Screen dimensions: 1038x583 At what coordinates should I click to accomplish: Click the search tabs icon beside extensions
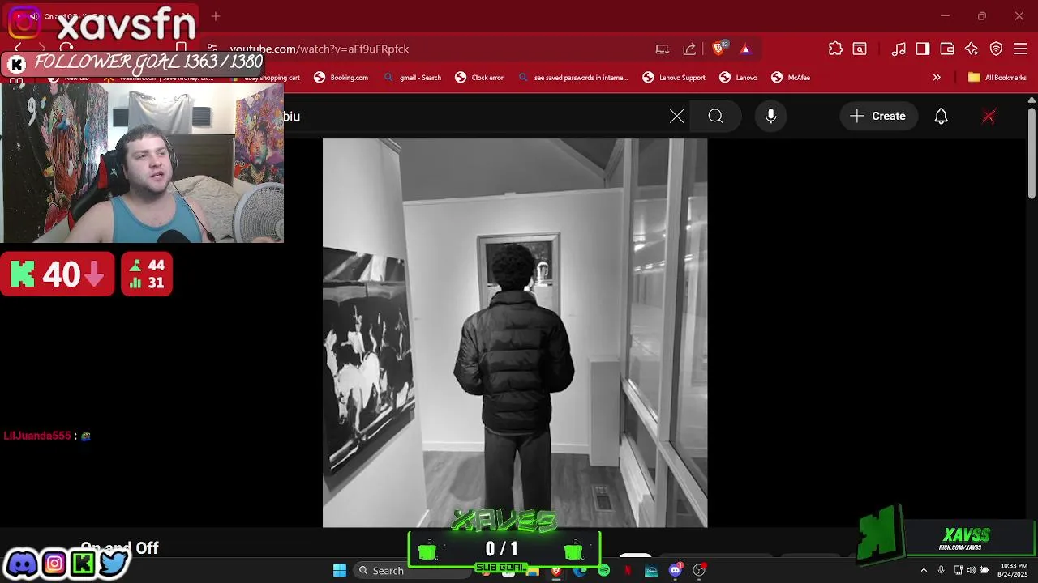pyautogui.click(x=860, y=49)
